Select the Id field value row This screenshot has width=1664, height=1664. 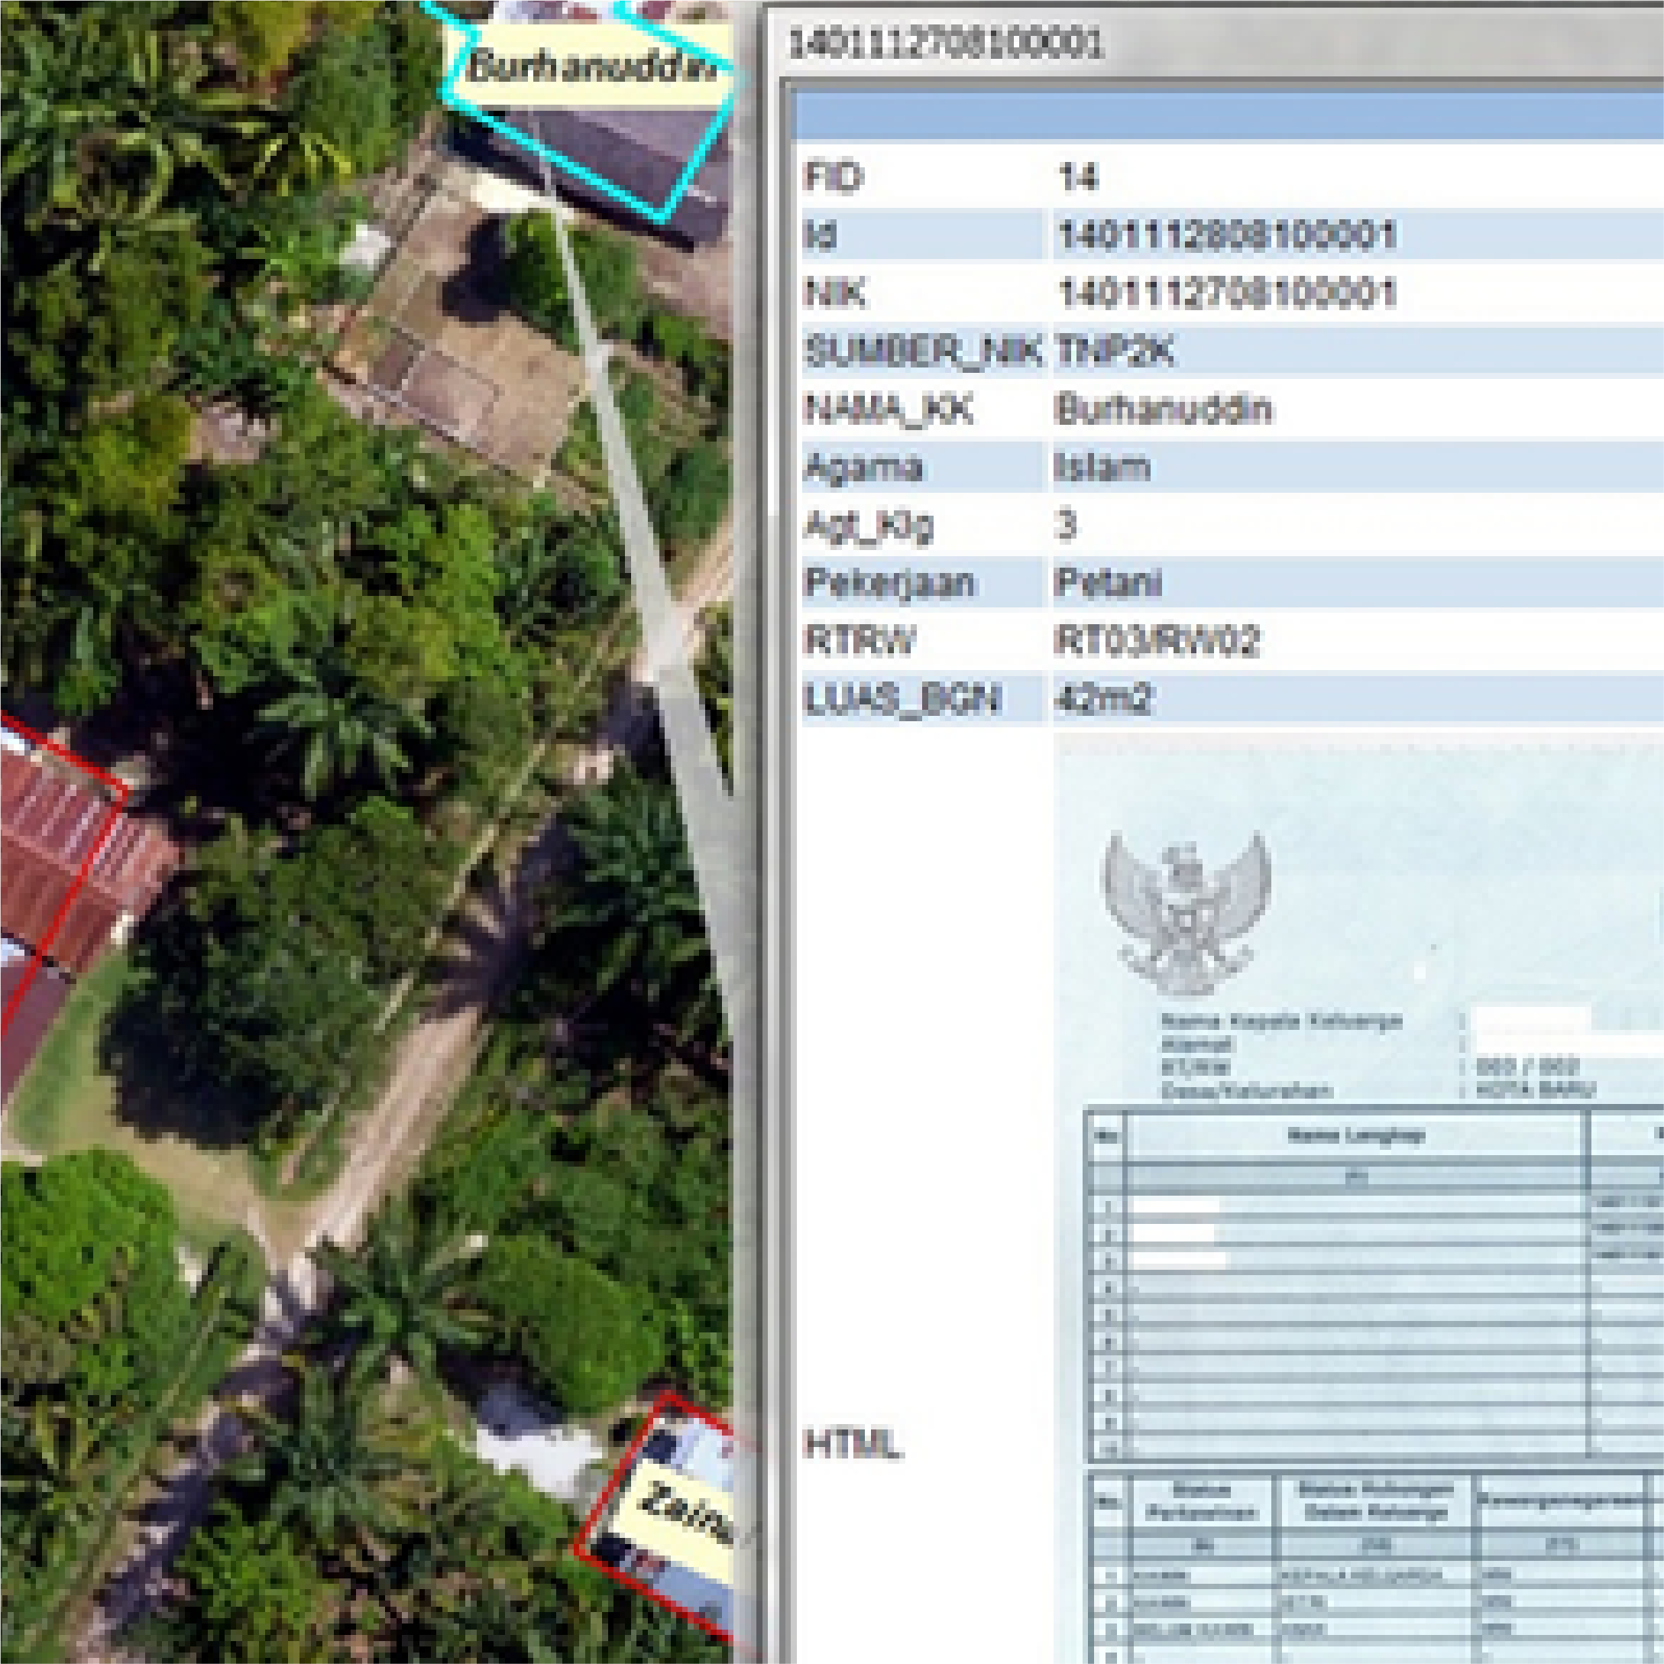pos(1225,235)
